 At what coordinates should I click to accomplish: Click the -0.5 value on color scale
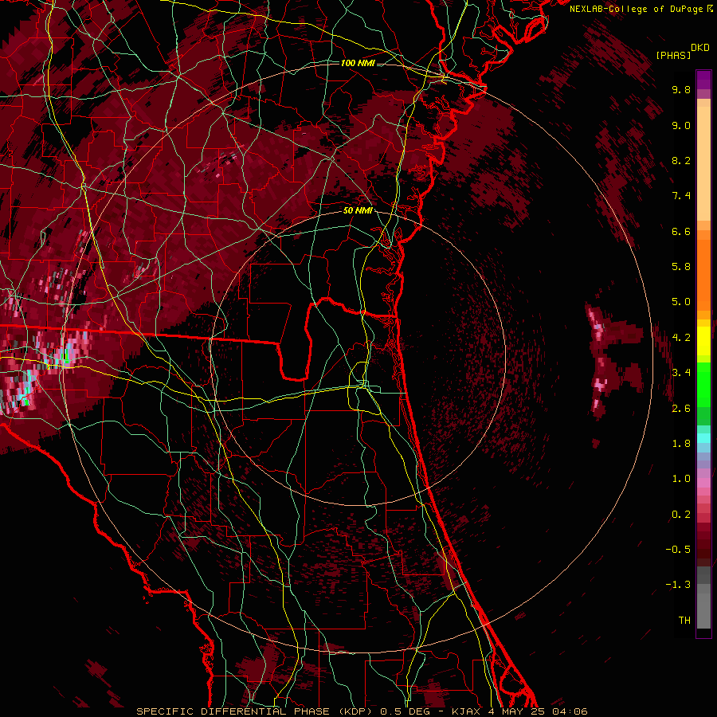(678, 550)
